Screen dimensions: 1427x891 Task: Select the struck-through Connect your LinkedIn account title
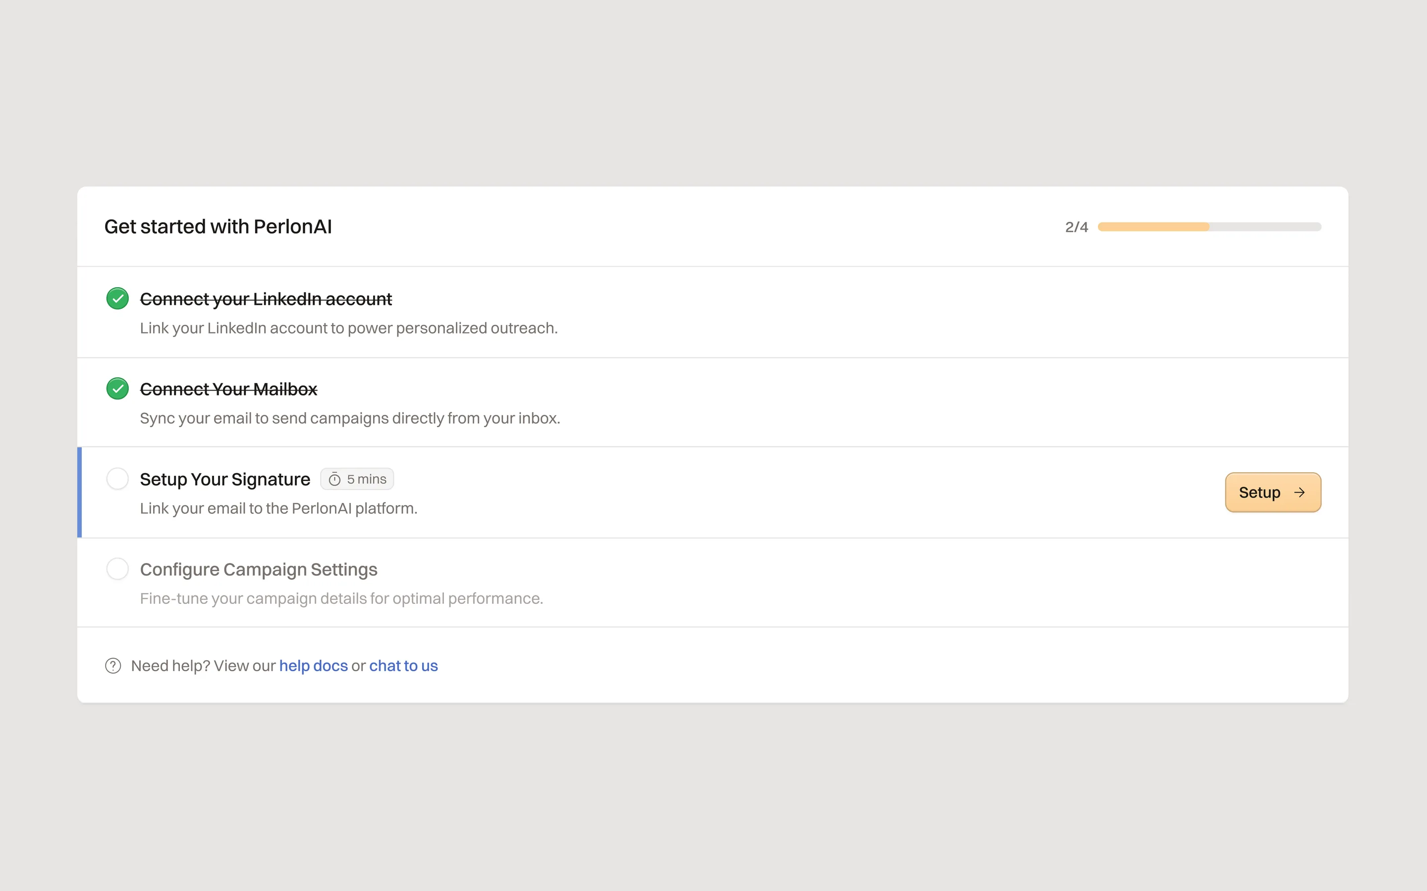coord(266,299)
